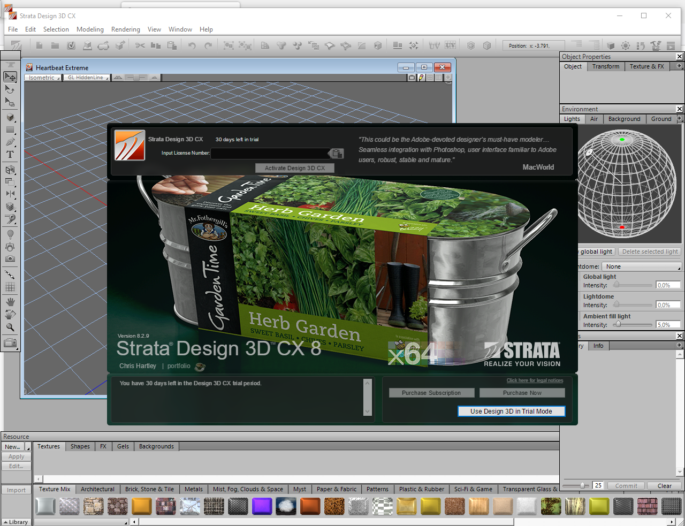Click the Undo arrow icon
Image resolution: width=685 pixels, height=526 pixels.
[192, 45]
